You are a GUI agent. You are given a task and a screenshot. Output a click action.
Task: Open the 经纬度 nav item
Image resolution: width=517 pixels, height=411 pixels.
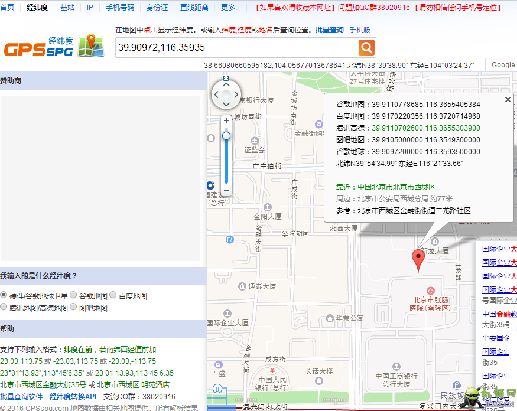tap(37, 7)
